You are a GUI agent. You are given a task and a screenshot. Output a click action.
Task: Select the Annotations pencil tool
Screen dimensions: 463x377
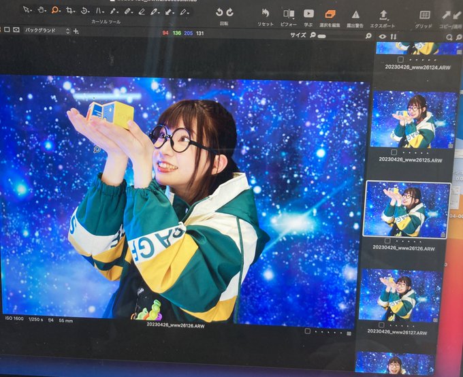pos(183,12)
